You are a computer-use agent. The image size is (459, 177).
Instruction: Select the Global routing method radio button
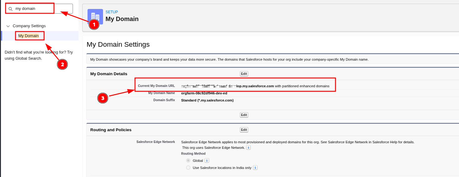tap(188, 160)
